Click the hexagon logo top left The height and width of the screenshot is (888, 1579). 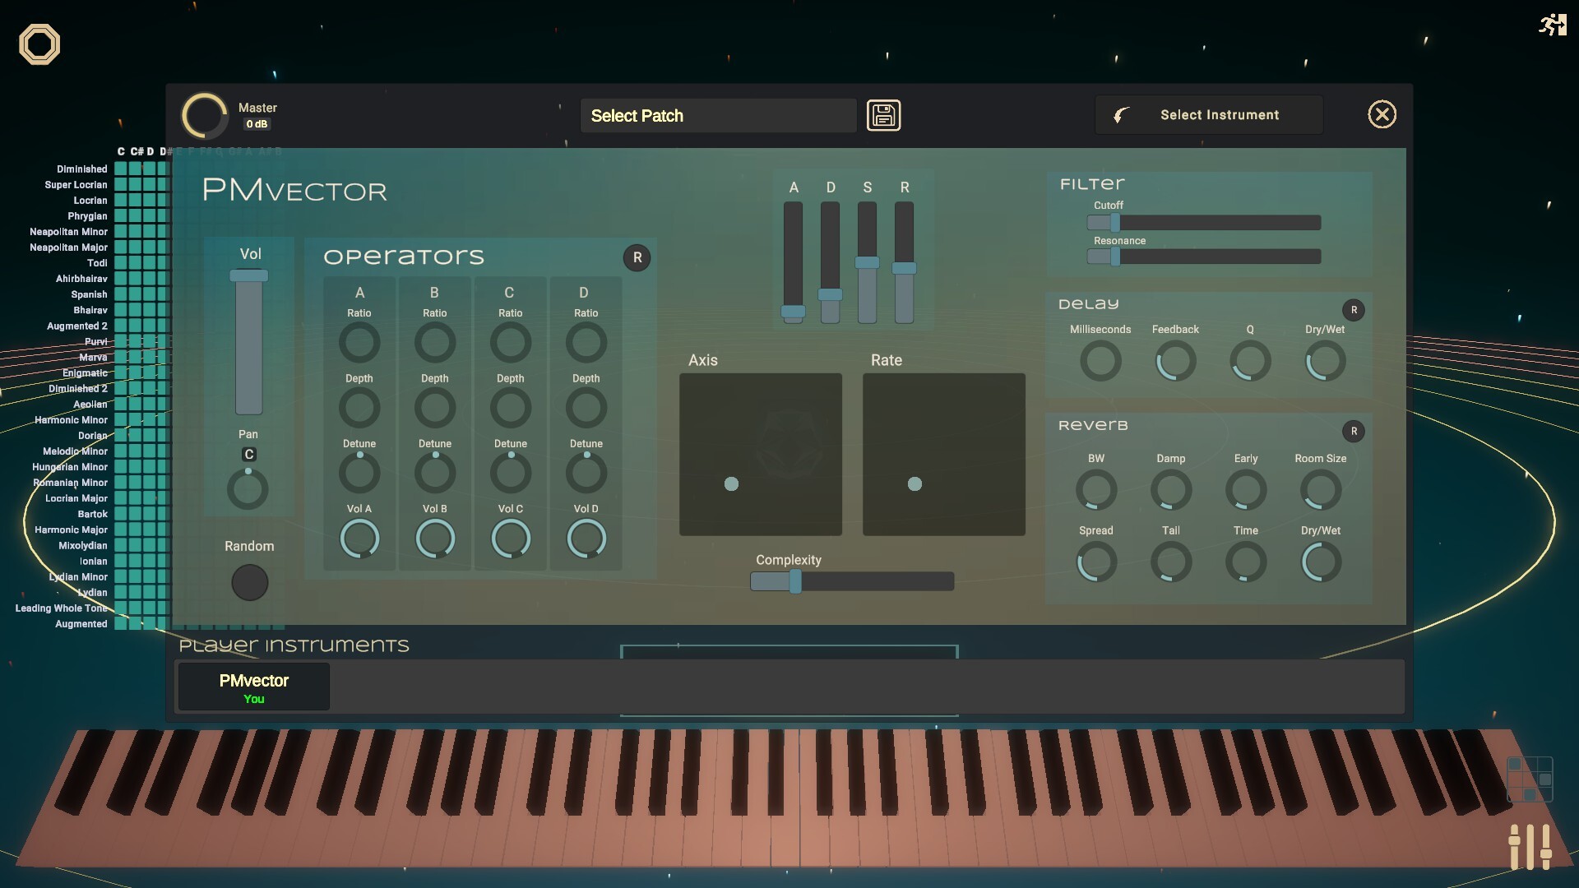(x=39, y=44)
